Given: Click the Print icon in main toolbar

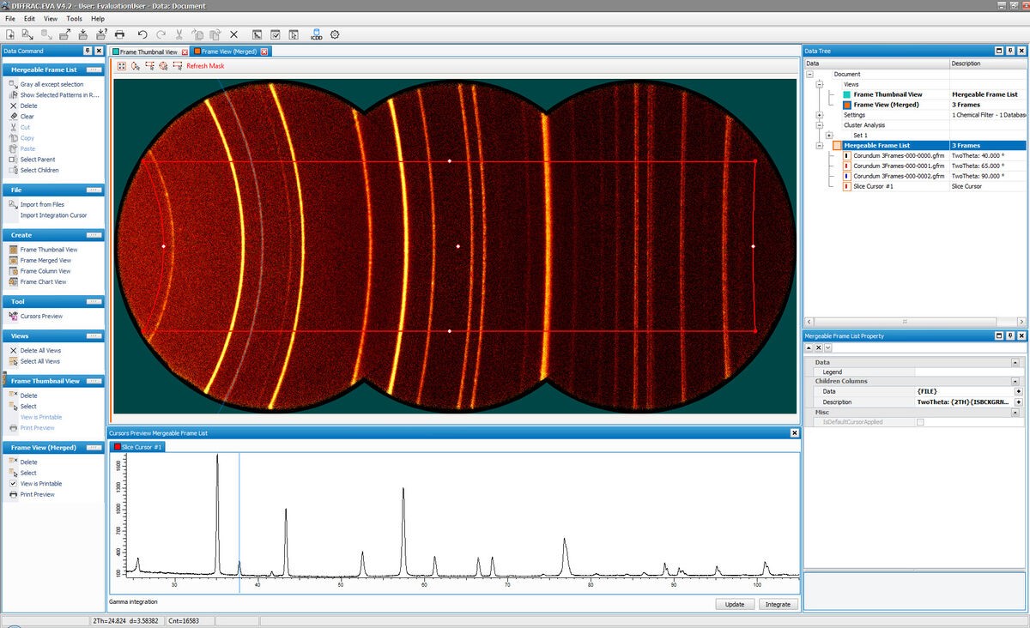Looking at the screenshot, I should point(119,34).
